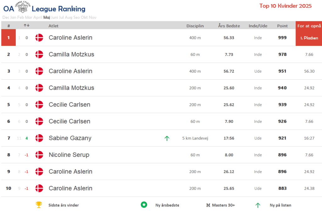Click the 24.38 target value
Image resolution: width=322 pixels, height=213 pixels.
pos(309,189)
